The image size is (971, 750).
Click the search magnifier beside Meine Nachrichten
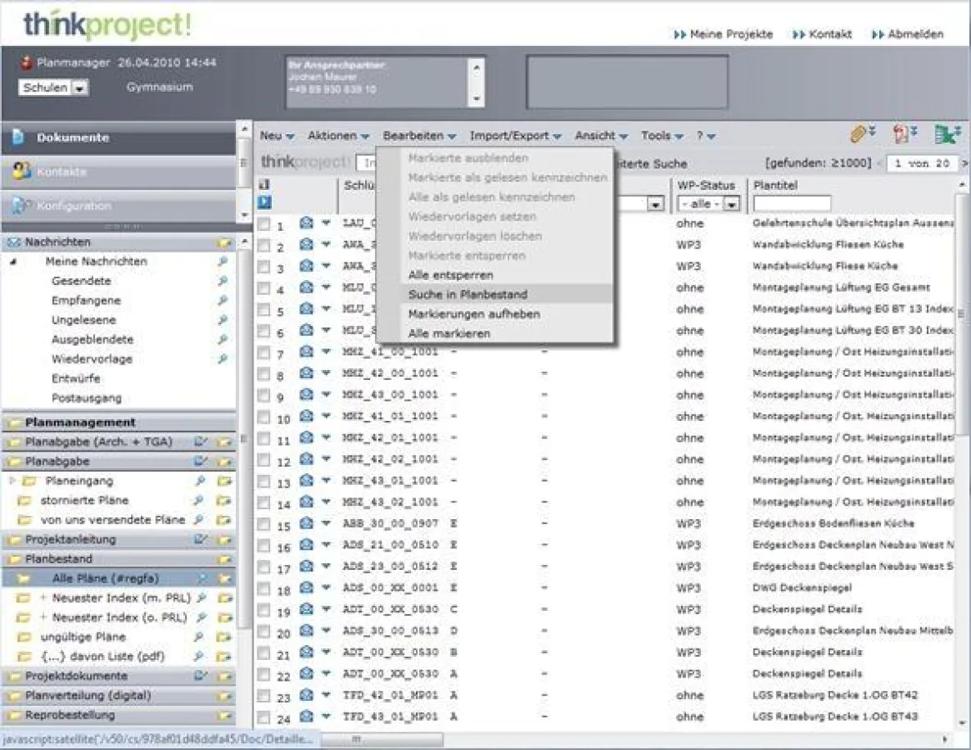point(223,261)
